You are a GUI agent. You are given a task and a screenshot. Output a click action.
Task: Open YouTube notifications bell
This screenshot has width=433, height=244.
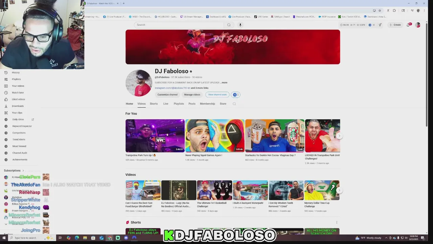408,25
